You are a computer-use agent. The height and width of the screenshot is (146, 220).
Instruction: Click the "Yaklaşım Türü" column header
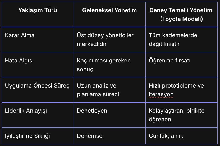[38, 10]
